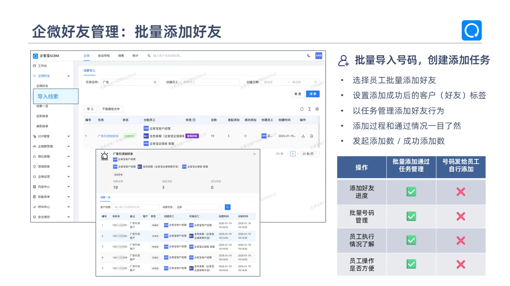Click the 客户线索 search input in the dialog
Viewport: 510px width, 286px height.
click(x=136, y=207)
